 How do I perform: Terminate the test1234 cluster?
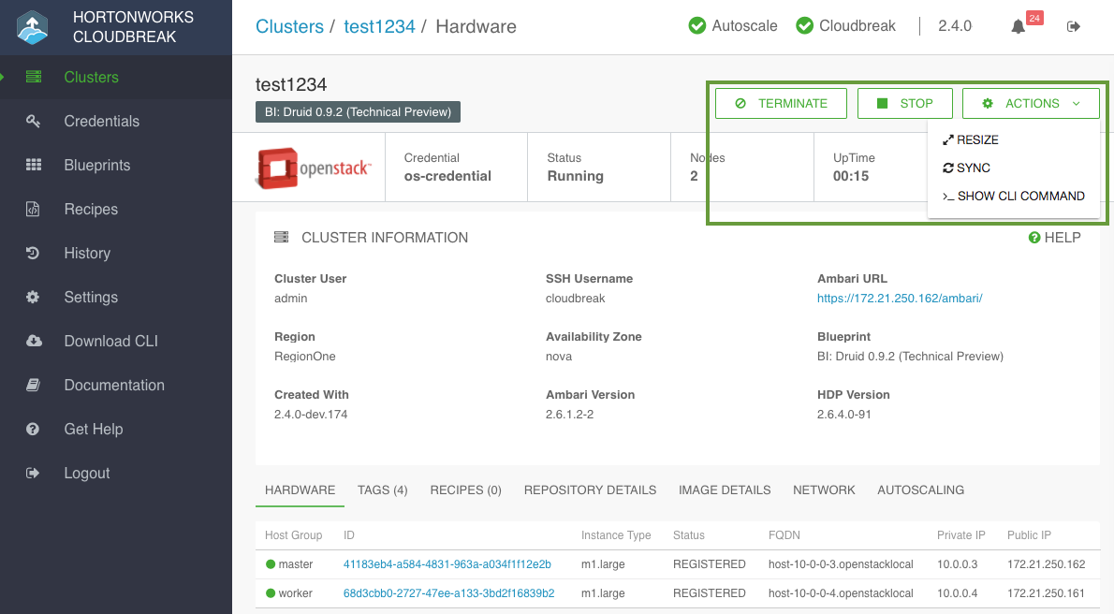(x=781, y=104)
